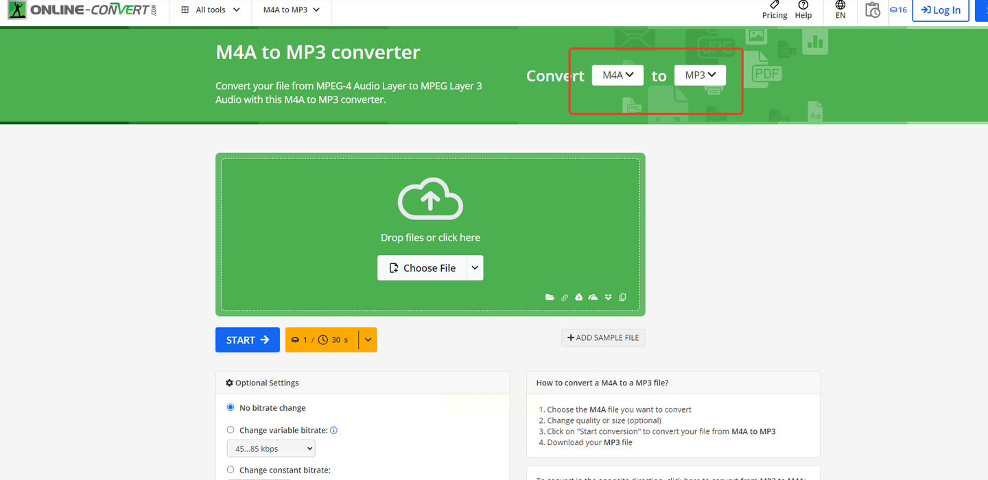Click the variable bitrate info icon

tap(334, 431)
